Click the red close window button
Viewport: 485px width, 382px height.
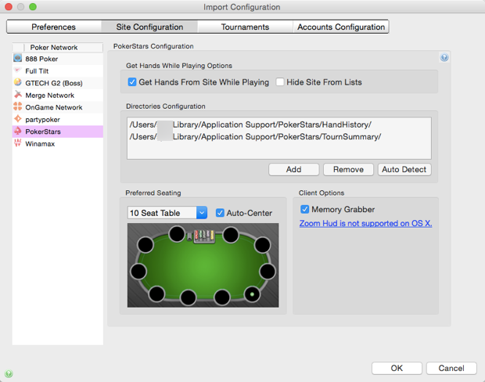(x=9, y=6)
